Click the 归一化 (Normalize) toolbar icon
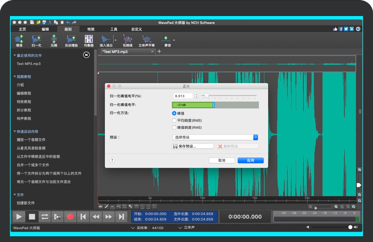 click(x=36, y=40)
